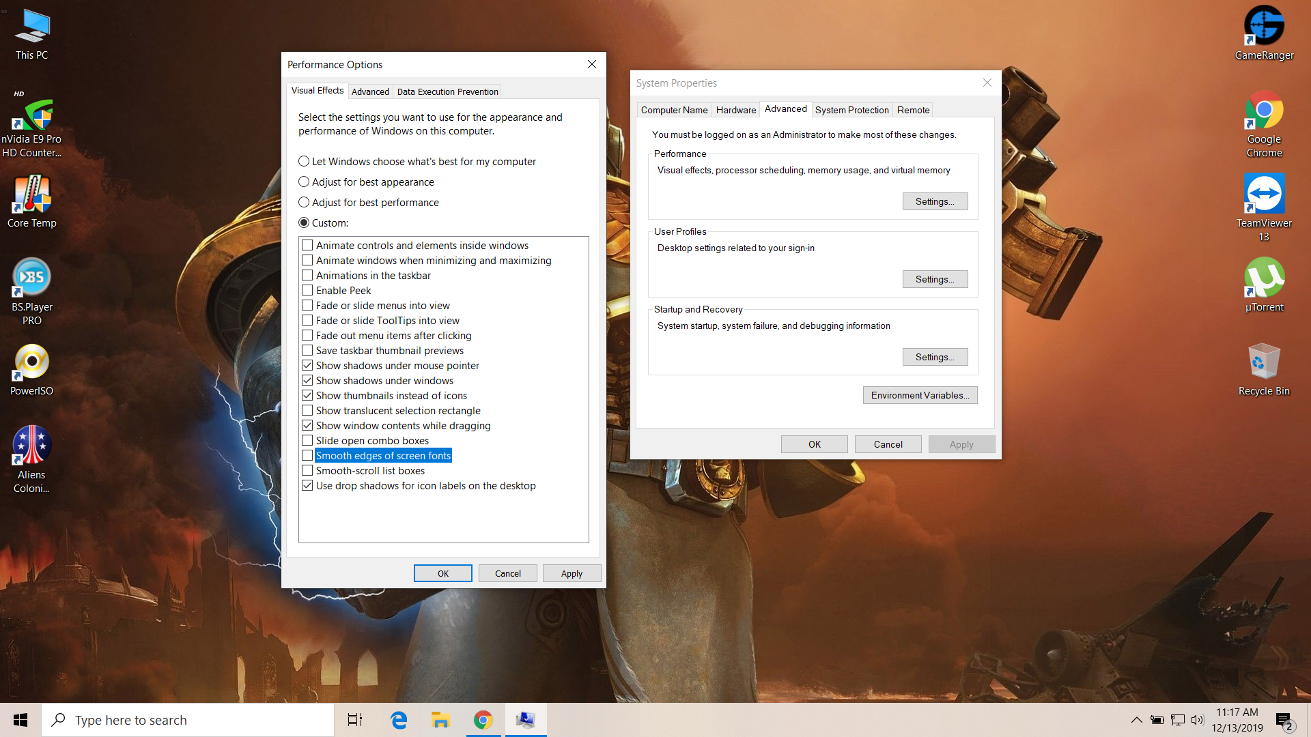Enable Animate controls and elements inside windows

coord(307,246)
